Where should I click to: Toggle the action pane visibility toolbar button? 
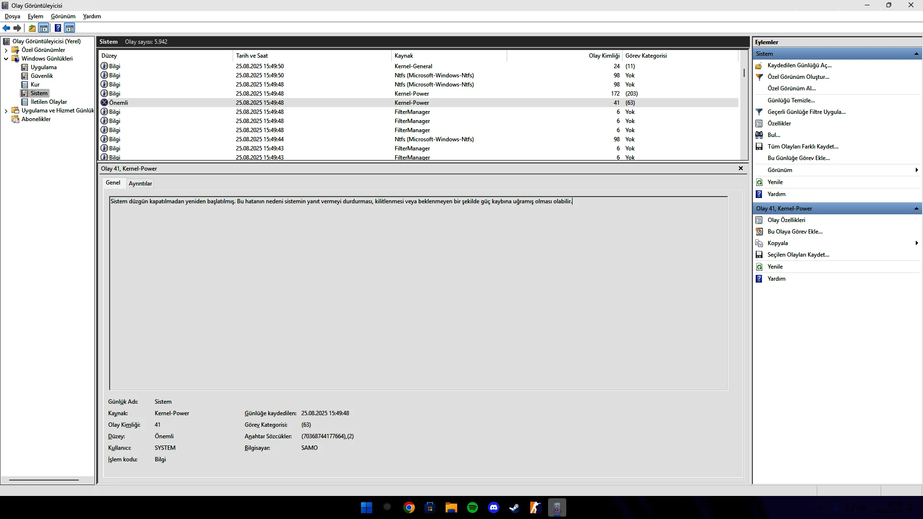(70, 28)
